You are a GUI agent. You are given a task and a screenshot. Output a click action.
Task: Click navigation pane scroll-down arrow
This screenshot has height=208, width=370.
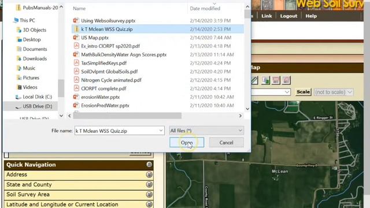pyautogui.click(x=61, y=116)
